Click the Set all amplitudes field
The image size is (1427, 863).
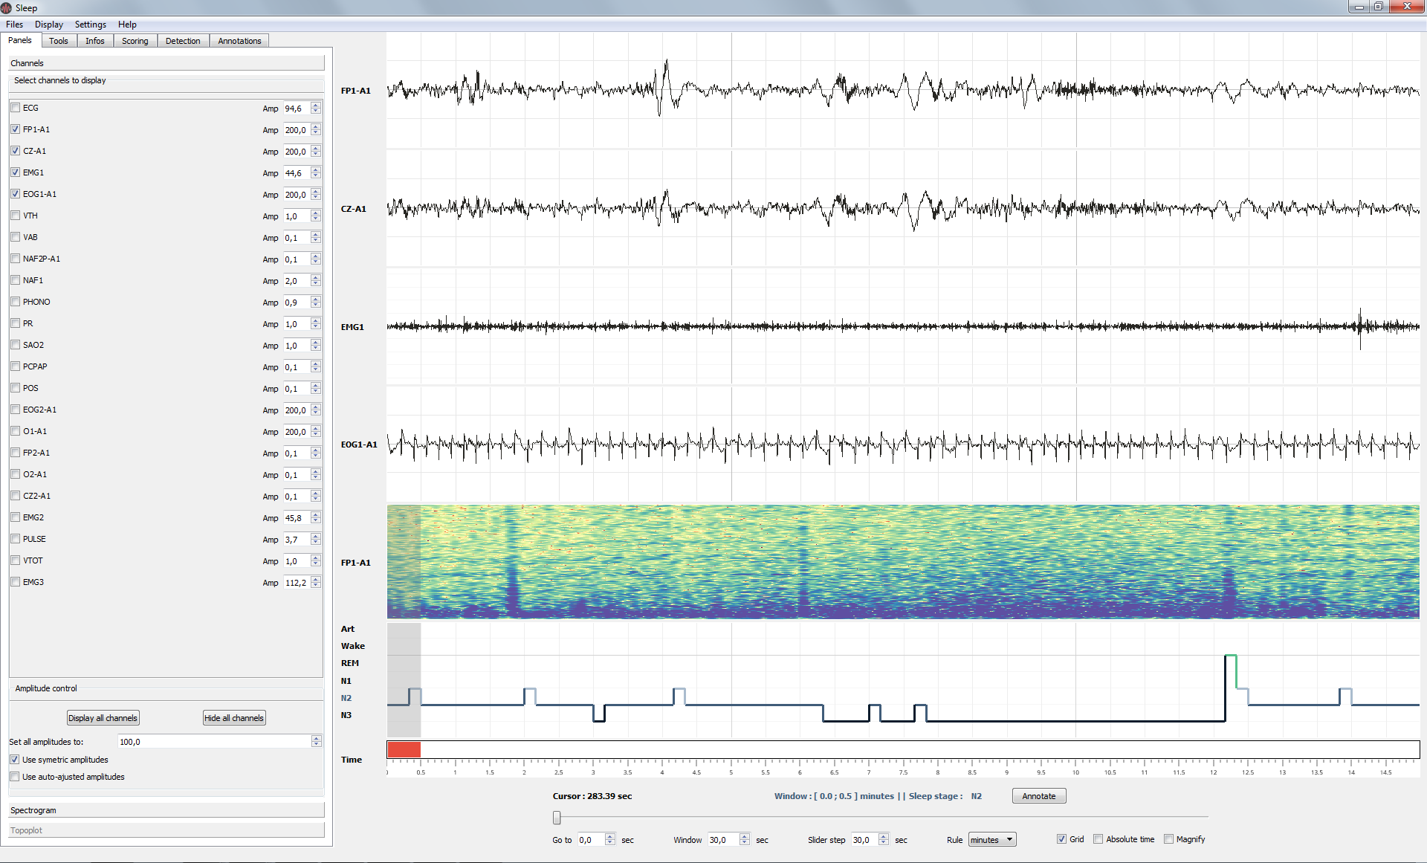[x=214, y=742]
